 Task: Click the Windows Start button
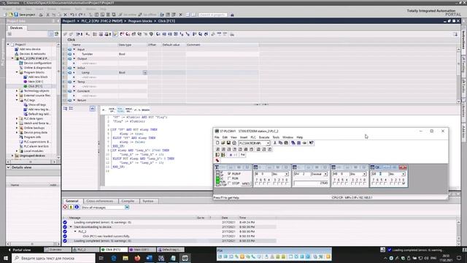coord(6,258)
